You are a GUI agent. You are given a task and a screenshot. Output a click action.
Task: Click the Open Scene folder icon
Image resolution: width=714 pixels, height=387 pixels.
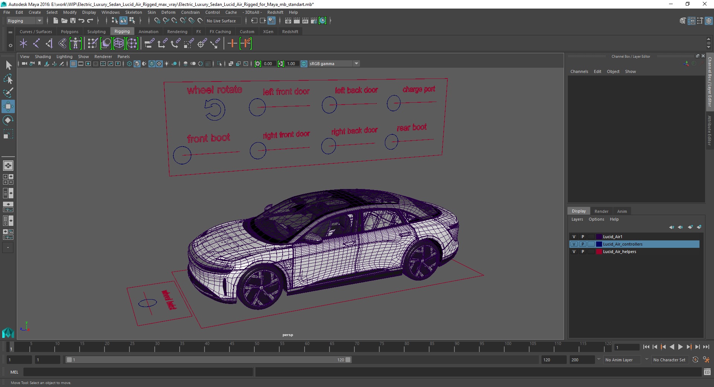point(64,21)
